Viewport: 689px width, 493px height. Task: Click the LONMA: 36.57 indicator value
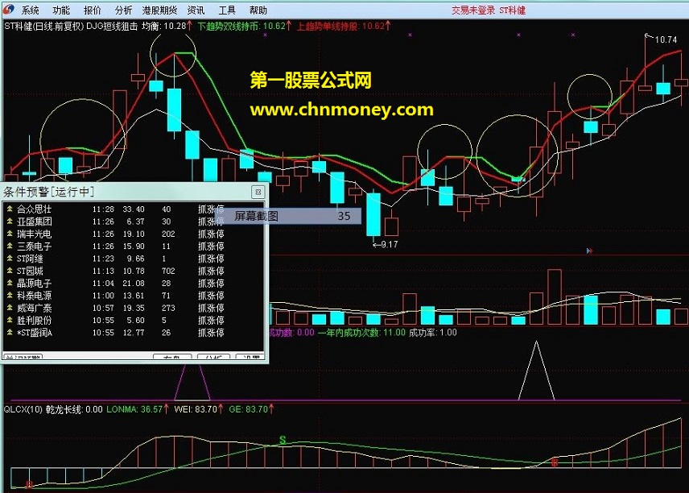click(x=138, y=409)
